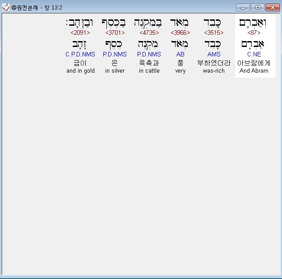The height and width of the screenshot is (279, 282).
Task: Select the parsing code AMS
Action: pos(214,54)
